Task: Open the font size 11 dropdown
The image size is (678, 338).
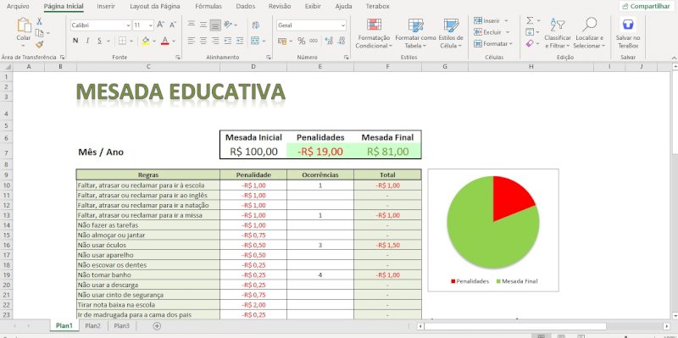Action: 151,25
